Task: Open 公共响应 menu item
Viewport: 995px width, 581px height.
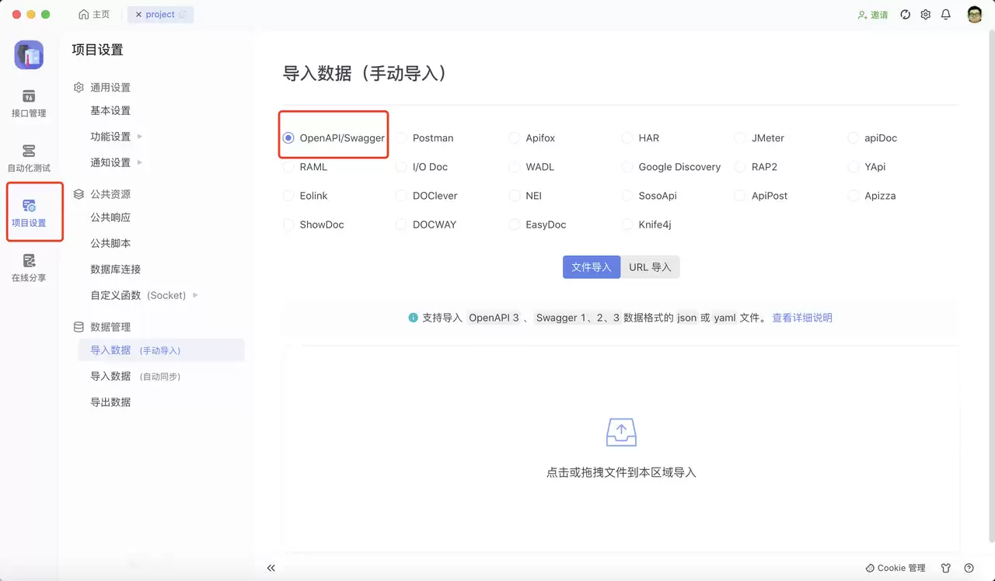Action: click(110, 217)
